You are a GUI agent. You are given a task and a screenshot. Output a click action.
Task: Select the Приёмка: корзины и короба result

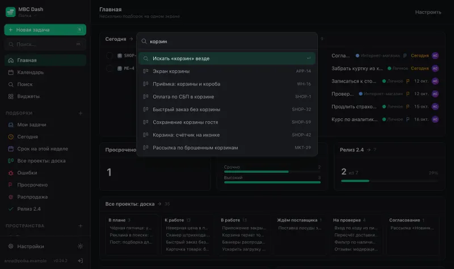point(226,84)
